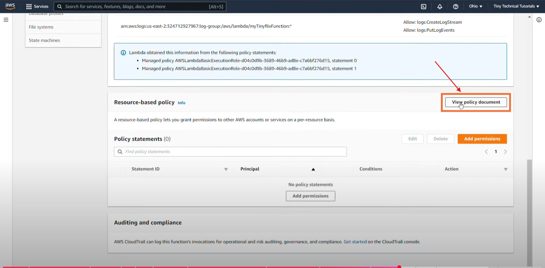Sort by the Action column arrow
This screenshot has height=268, width=545.
click(506, 169)
